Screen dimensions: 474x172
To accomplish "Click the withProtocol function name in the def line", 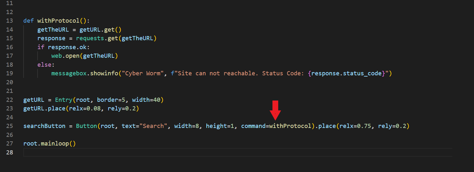I will click(x=58, y=21).
